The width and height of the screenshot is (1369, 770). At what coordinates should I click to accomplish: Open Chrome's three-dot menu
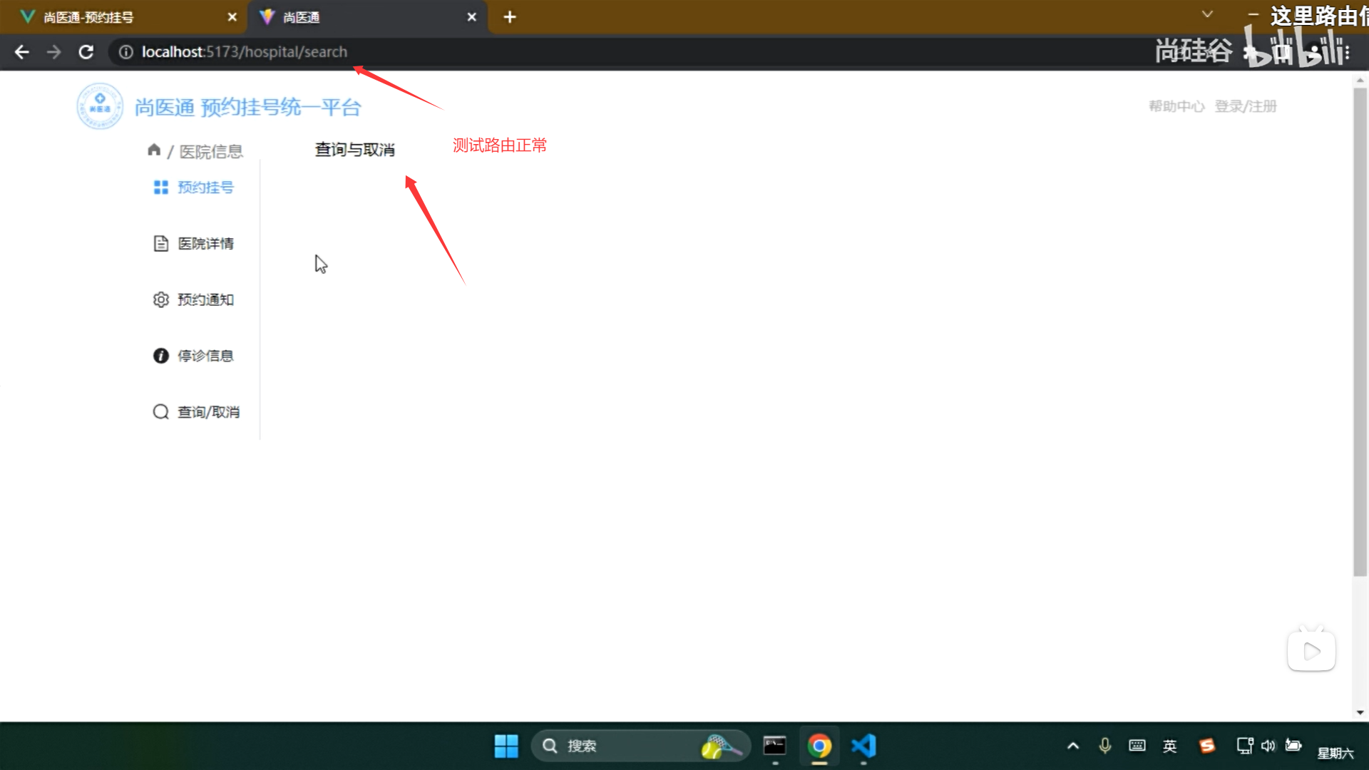coord(1347,51)
